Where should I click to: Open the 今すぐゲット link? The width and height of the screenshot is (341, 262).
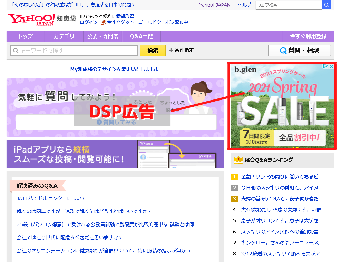coord(120,22)
